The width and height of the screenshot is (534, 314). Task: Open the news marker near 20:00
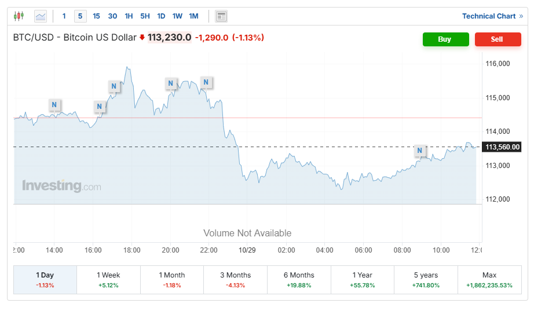[x=171, y=83]
